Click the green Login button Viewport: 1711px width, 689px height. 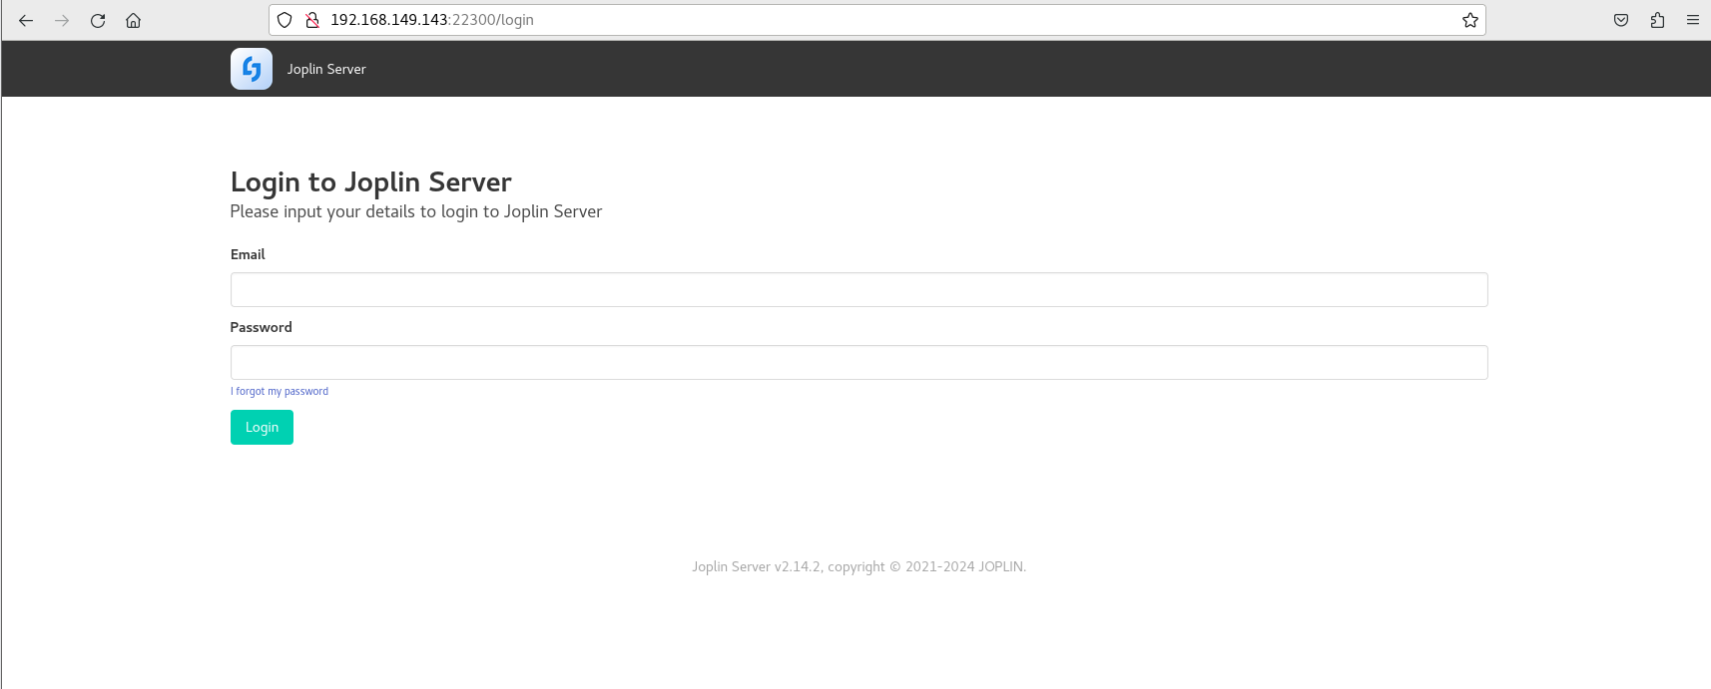[x=262, y=427]
